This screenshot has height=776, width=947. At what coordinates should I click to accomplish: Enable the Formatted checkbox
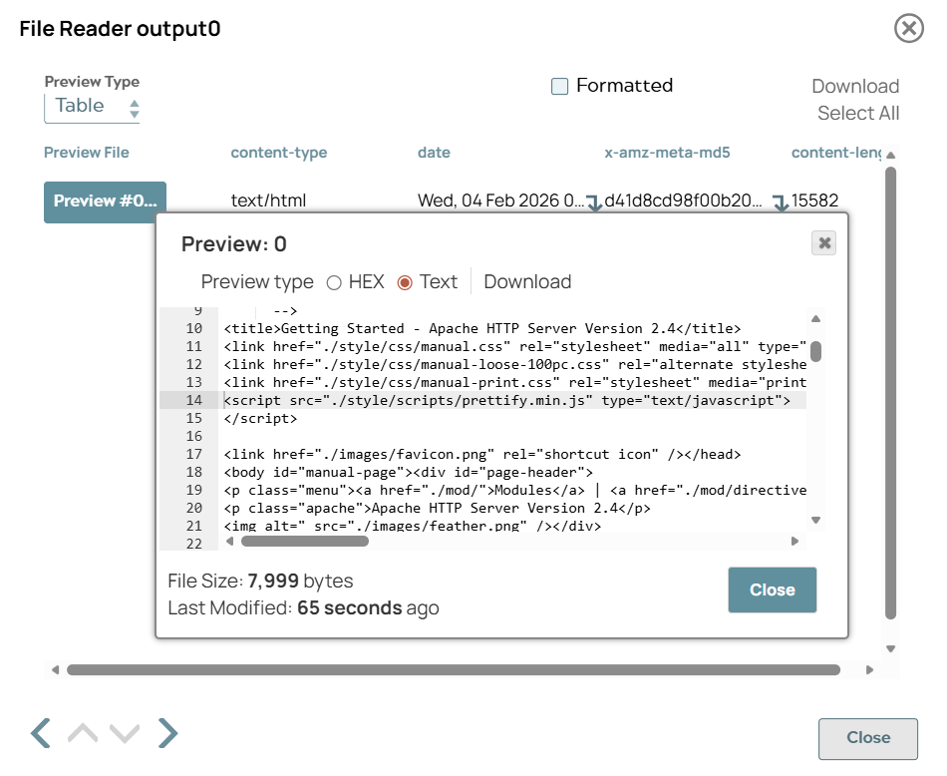point(559,85)
